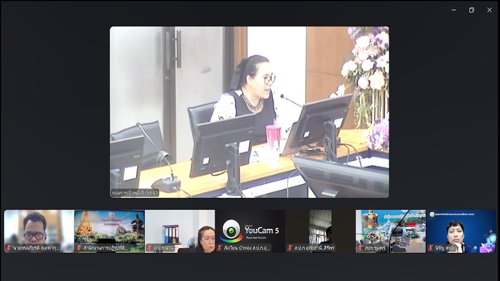Click muted mic icon on นิรัญ tile
The image size is (500, 281).
tap(430, 248)
